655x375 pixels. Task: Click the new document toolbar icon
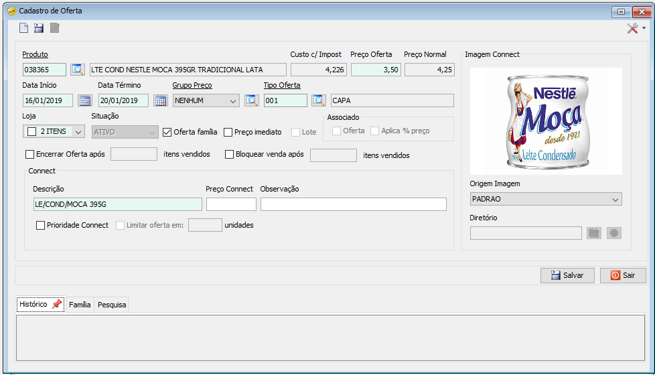(24, 28)
